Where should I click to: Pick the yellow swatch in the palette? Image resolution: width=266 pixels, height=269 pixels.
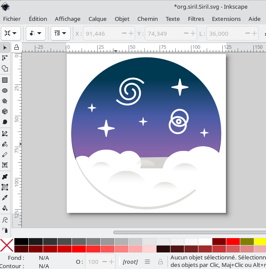260,242
